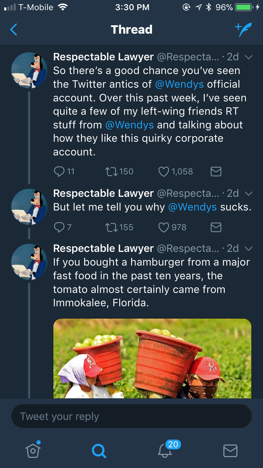Like the tweet with 978 likes
The width and height of the screenshot is (263, 468).
pos(164,227)
